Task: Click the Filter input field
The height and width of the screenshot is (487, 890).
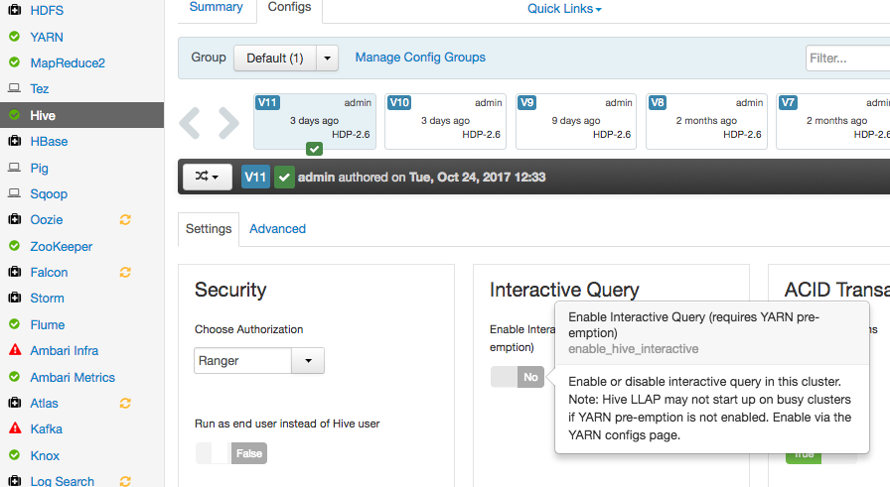Action: click(847, 59)
